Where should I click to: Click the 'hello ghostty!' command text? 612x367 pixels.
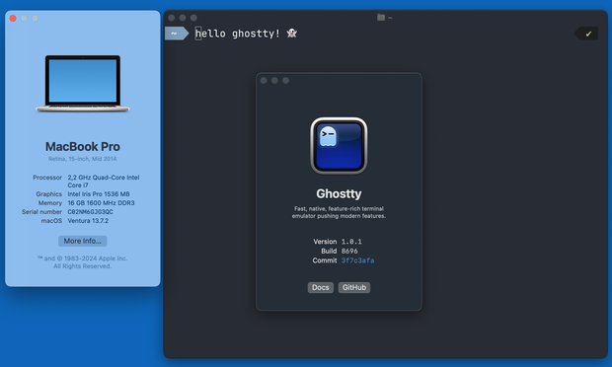[238, 34]
